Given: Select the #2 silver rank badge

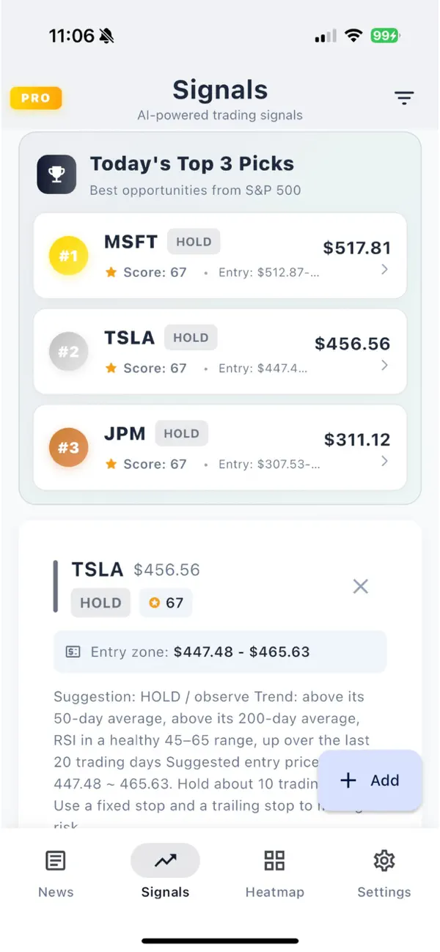Looking at the screenshot, I should [x=68, y=352].
